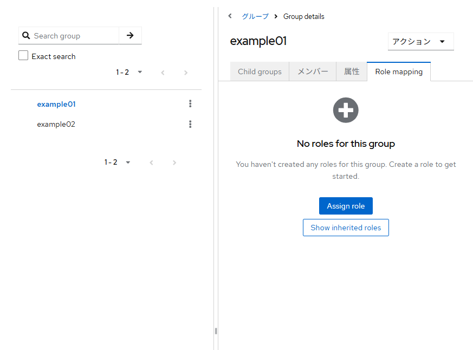Click the No roles for this group heading
The width and height of the screenshot is (473, 350).
point(346,144)
